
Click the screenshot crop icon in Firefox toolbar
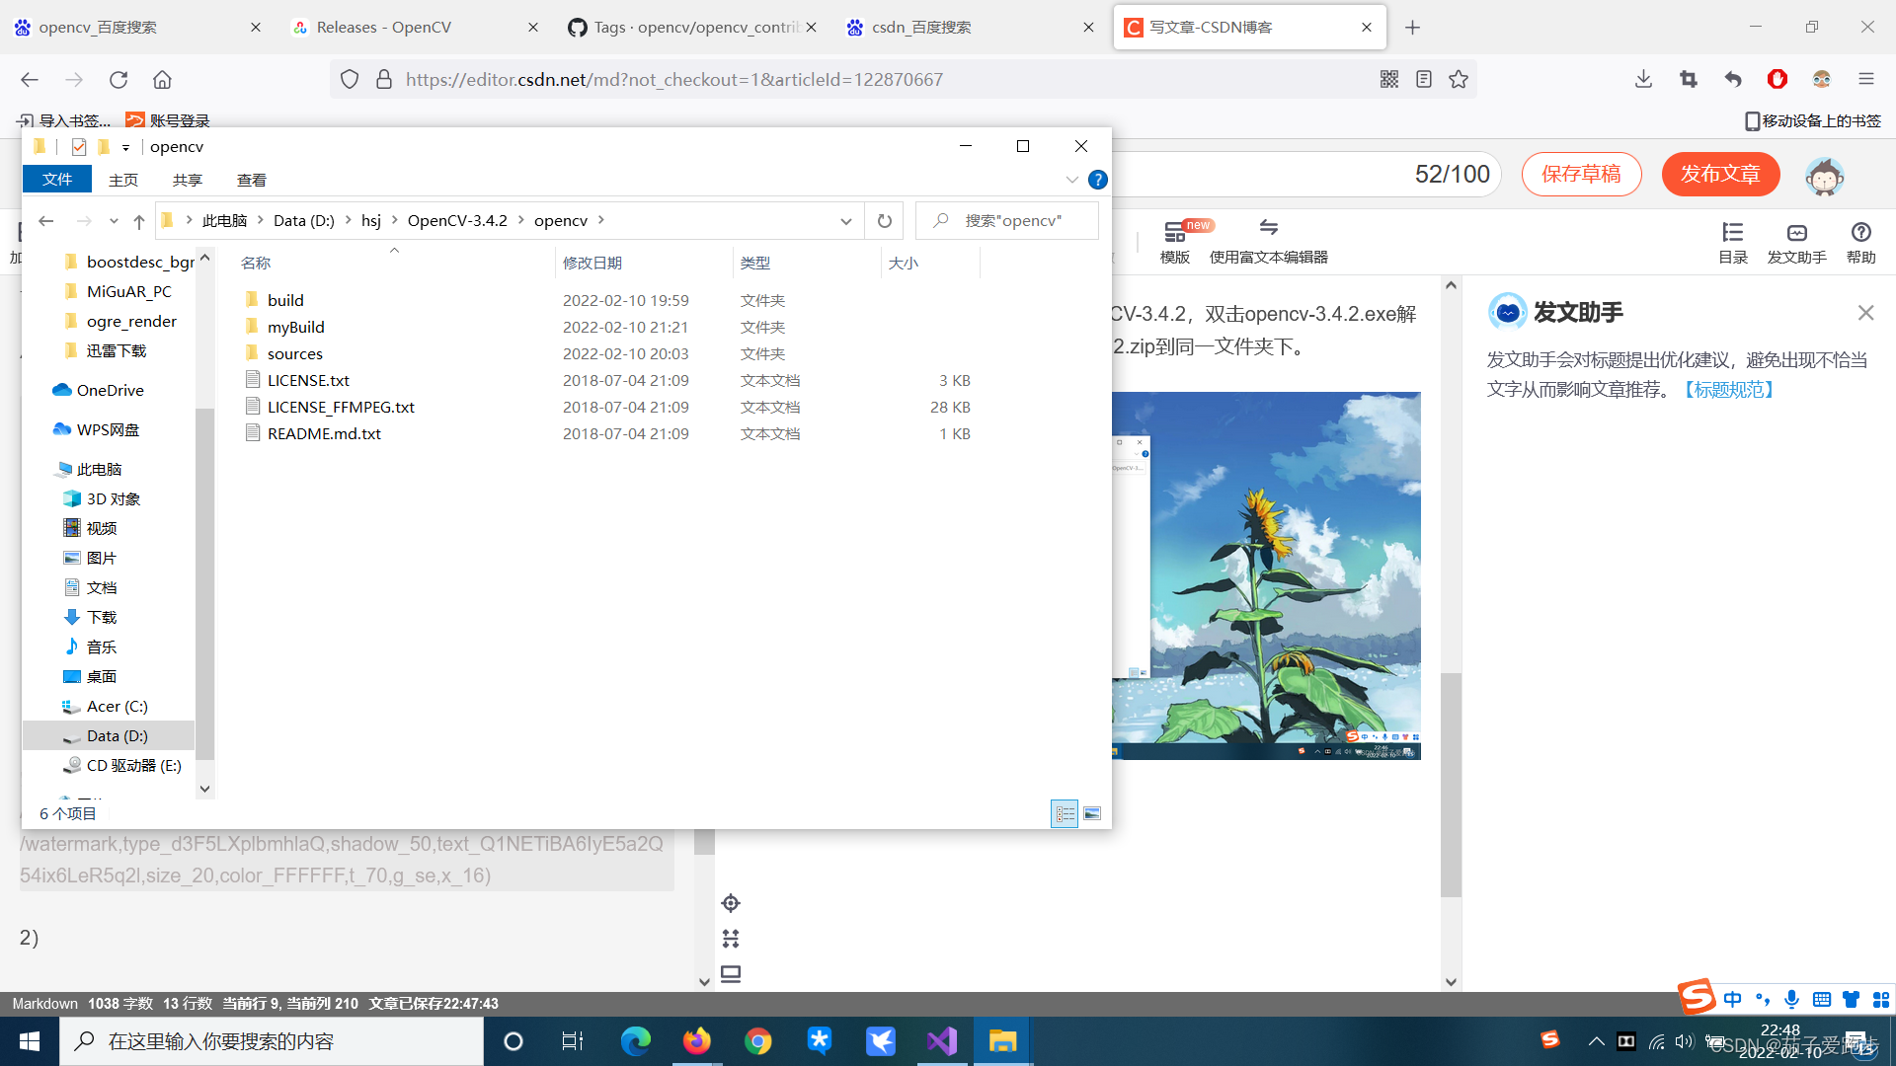1688,79
